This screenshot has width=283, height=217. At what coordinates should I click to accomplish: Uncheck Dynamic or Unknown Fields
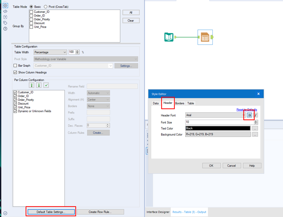coord(15,111)
